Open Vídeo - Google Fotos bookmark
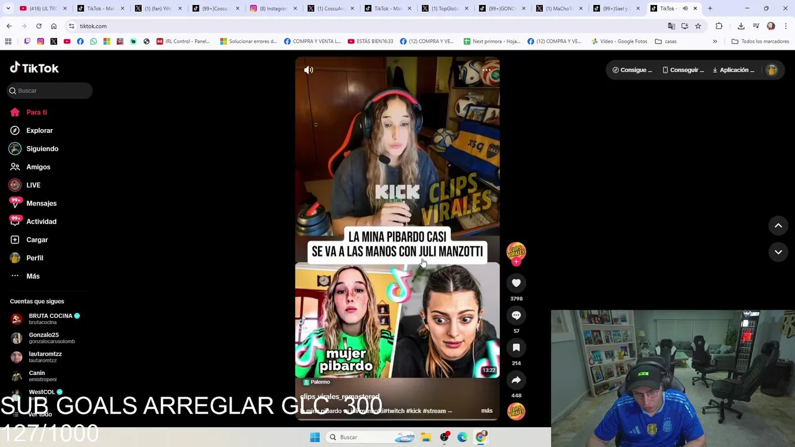The height and width of the screenshot is (447, 795). tap(619, 42)
